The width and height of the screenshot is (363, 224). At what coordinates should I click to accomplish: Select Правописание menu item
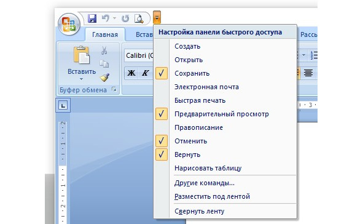[x=225, y=127]
